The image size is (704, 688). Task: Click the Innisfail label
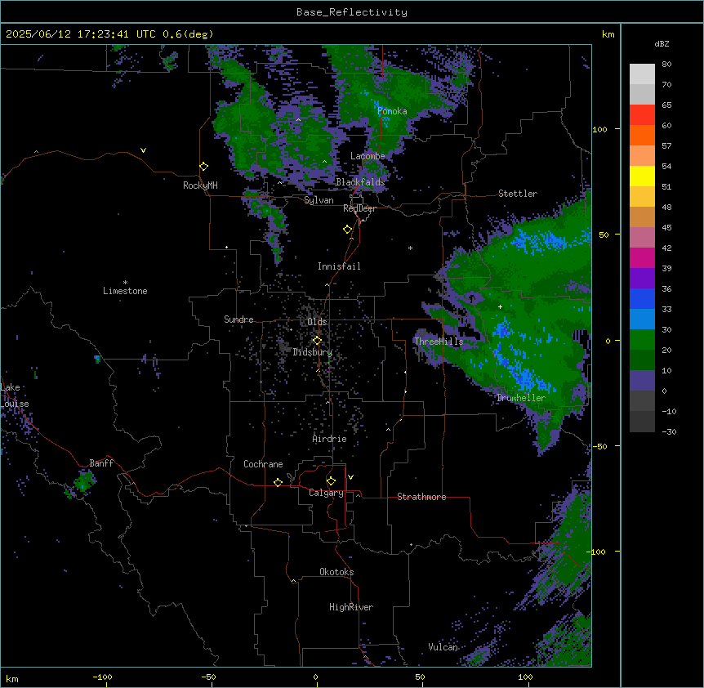339,266
